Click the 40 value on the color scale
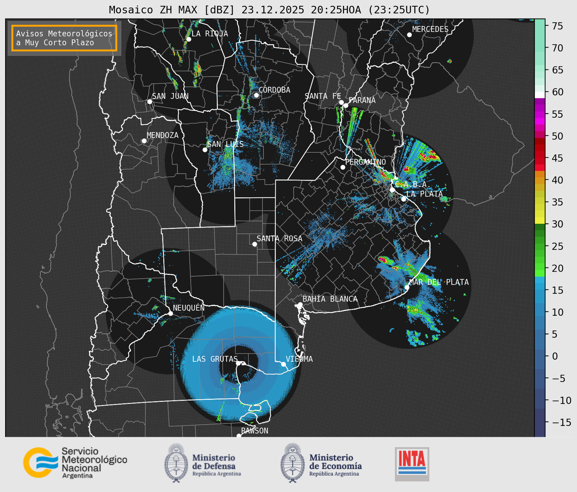Image resolution: width=577 pixels, height=492 pixels. [x=557, y=180]
